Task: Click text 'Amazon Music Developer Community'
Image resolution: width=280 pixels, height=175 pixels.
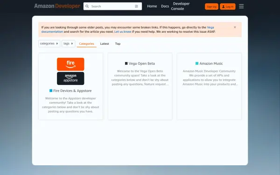Action: click(x=209, y=71)
